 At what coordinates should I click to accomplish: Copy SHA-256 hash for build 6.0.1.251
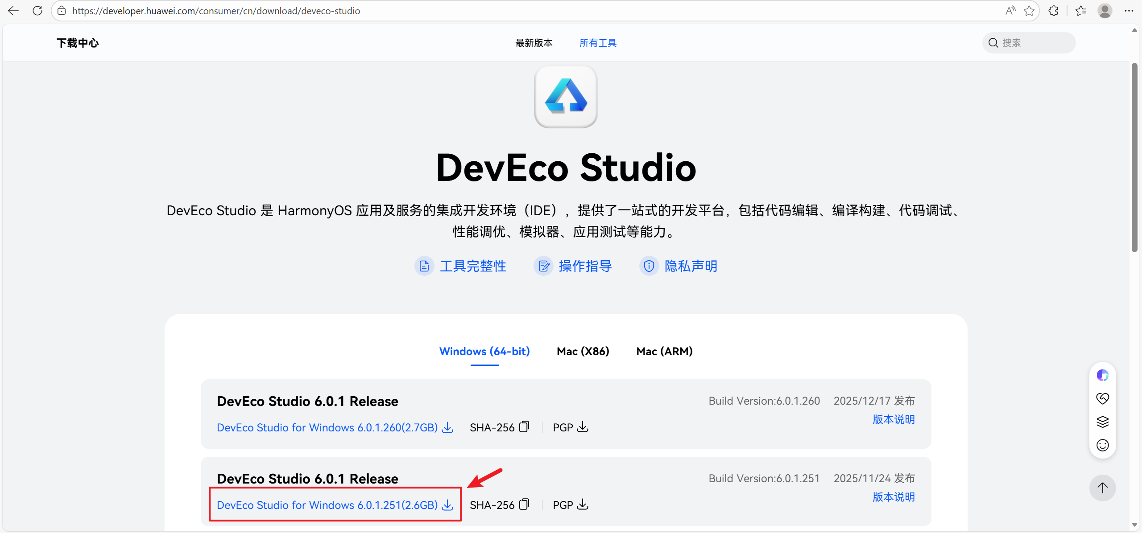point(524,504)
